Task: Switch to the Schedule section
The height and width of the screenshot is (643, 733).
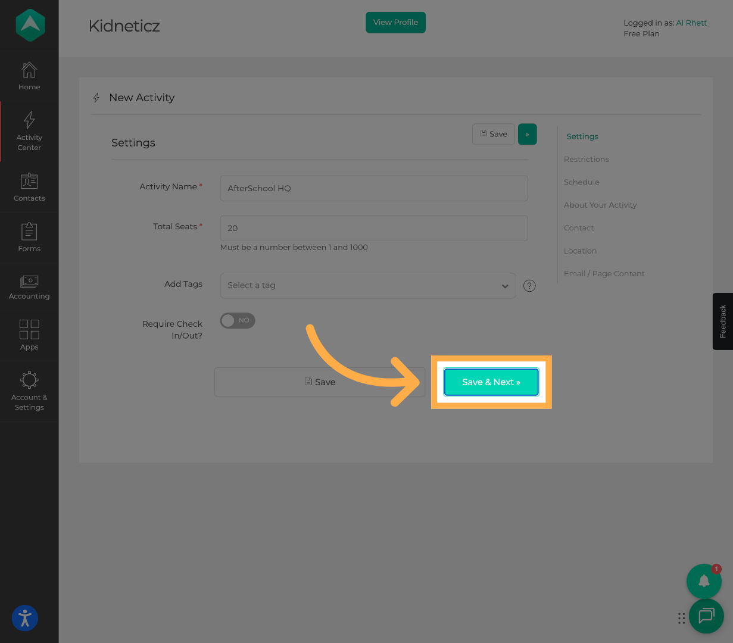Action: coord(581,182)
